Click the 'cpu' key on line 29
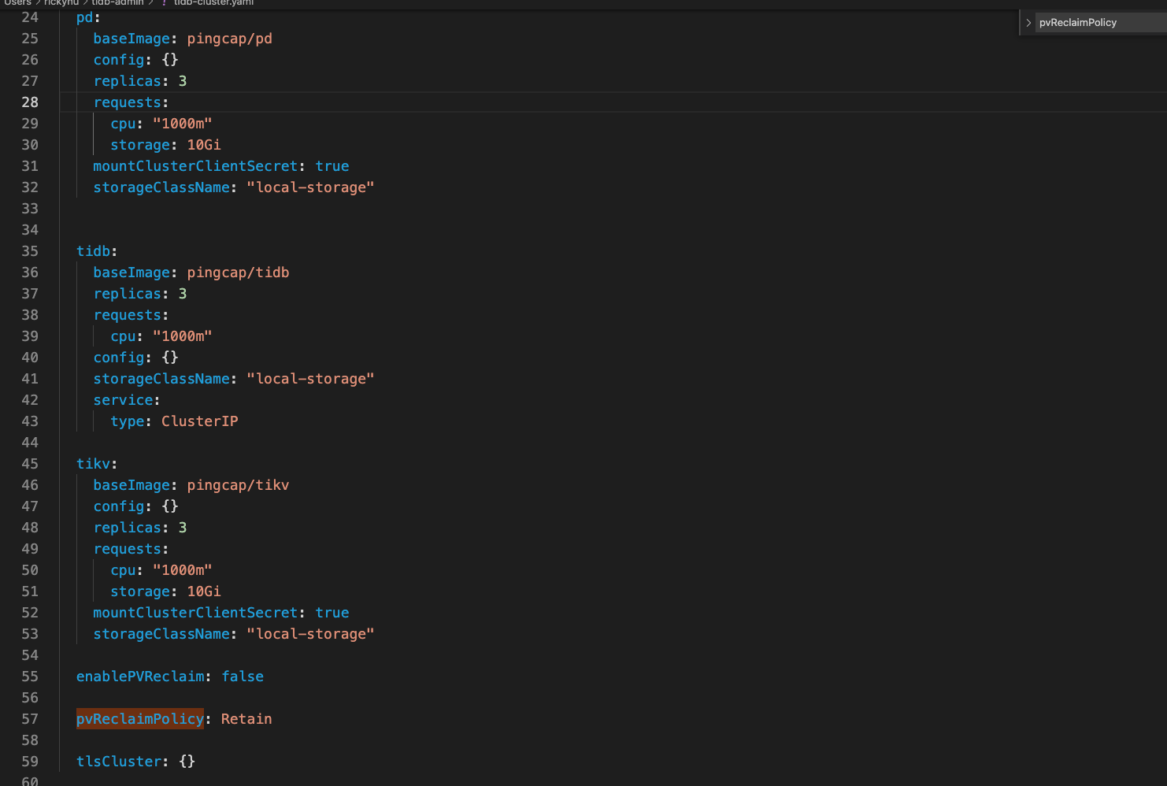This screenshot has width=1167, height=786. coord(124,124)
